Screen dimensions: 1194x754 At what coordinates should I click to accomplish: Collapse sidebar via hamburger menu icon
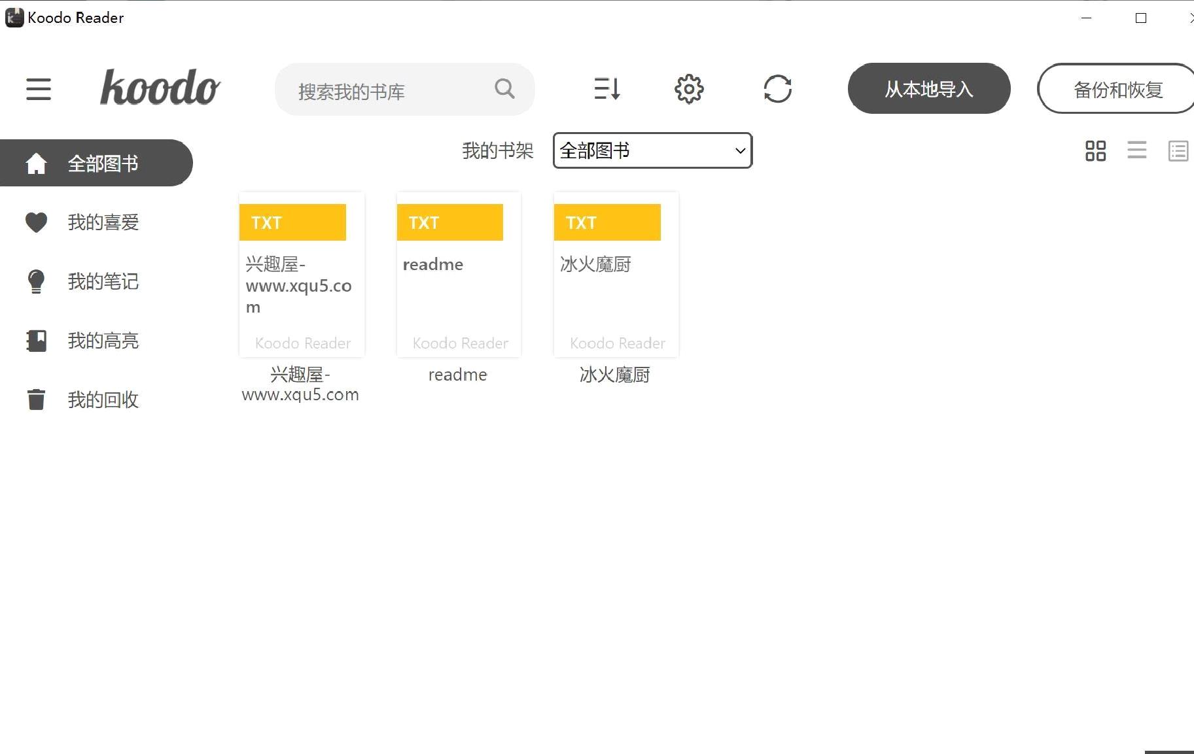(x=39, y=89)
